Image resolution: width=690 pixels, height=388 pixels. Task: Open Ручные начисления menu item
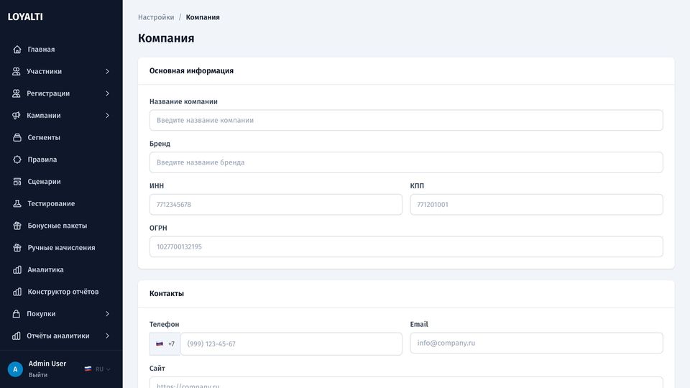(61, 247)
